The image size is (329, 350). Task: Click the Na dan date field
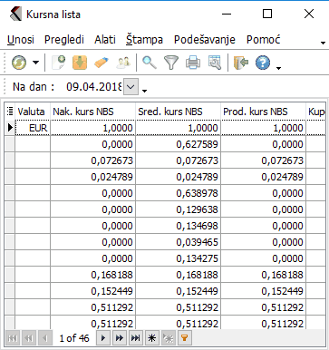pos(94,87)
